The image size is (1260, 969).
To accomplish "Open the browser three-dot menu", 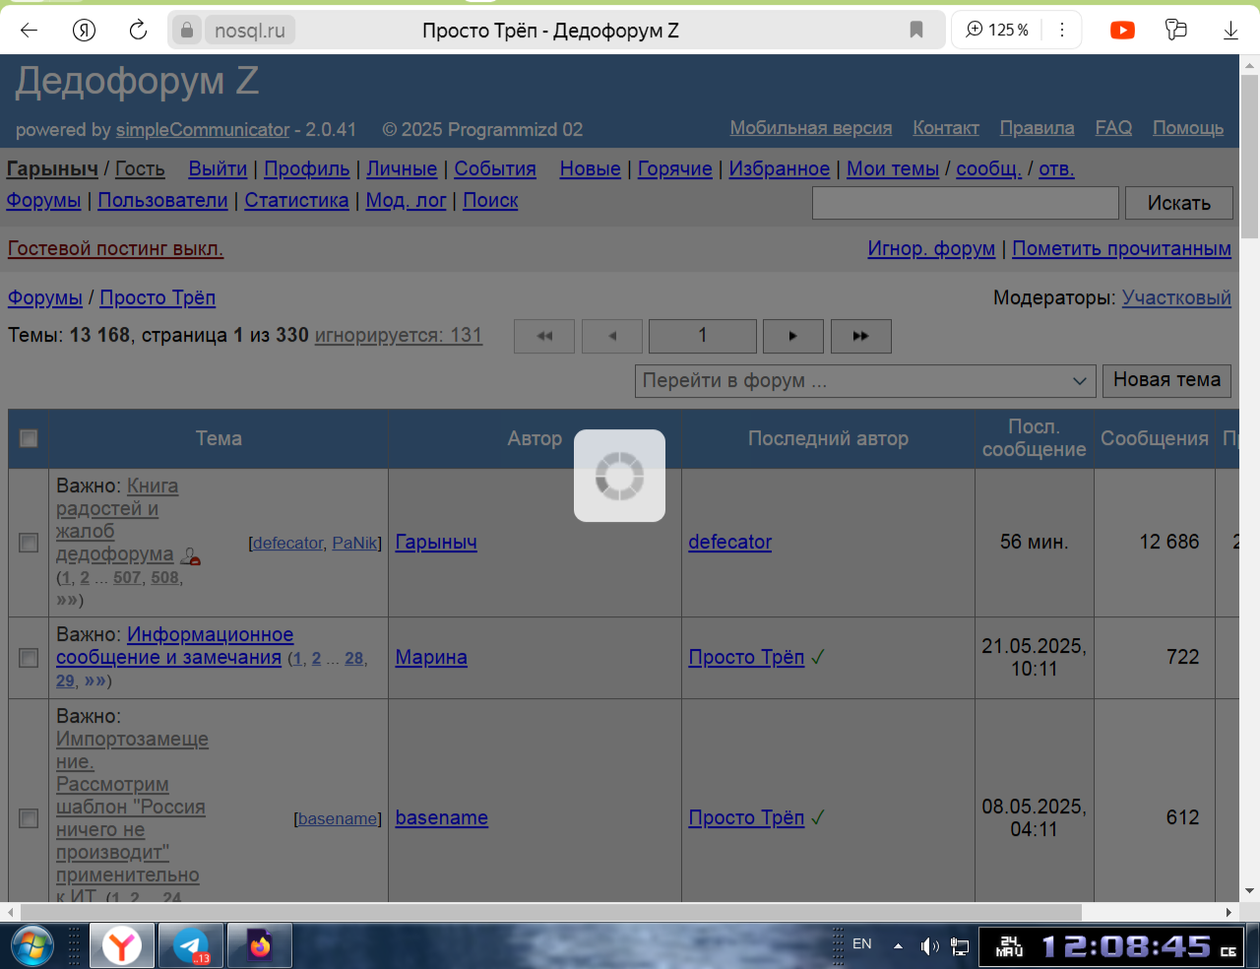I will [x=1061, y=31].
